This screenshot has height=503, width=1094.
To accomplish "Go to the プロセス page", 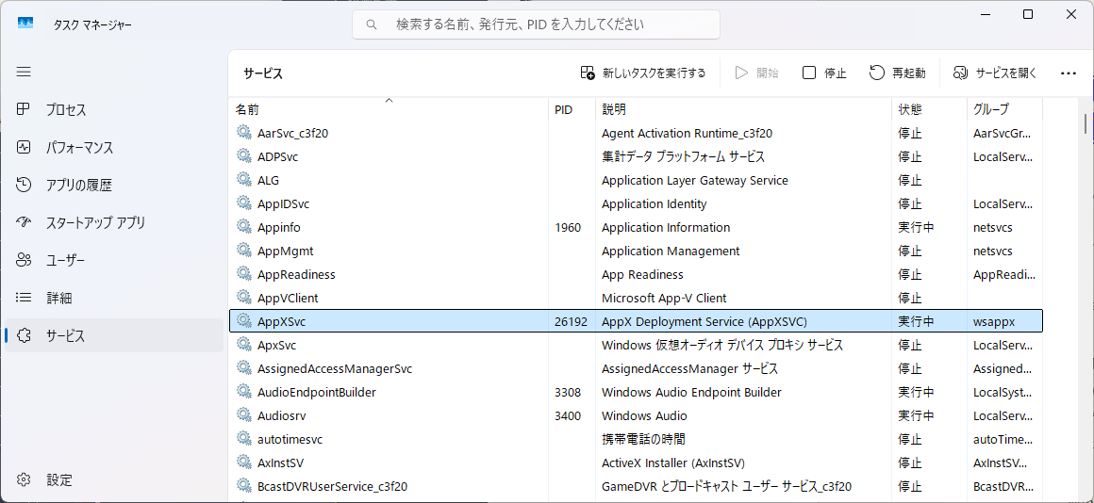I will 66,110.
